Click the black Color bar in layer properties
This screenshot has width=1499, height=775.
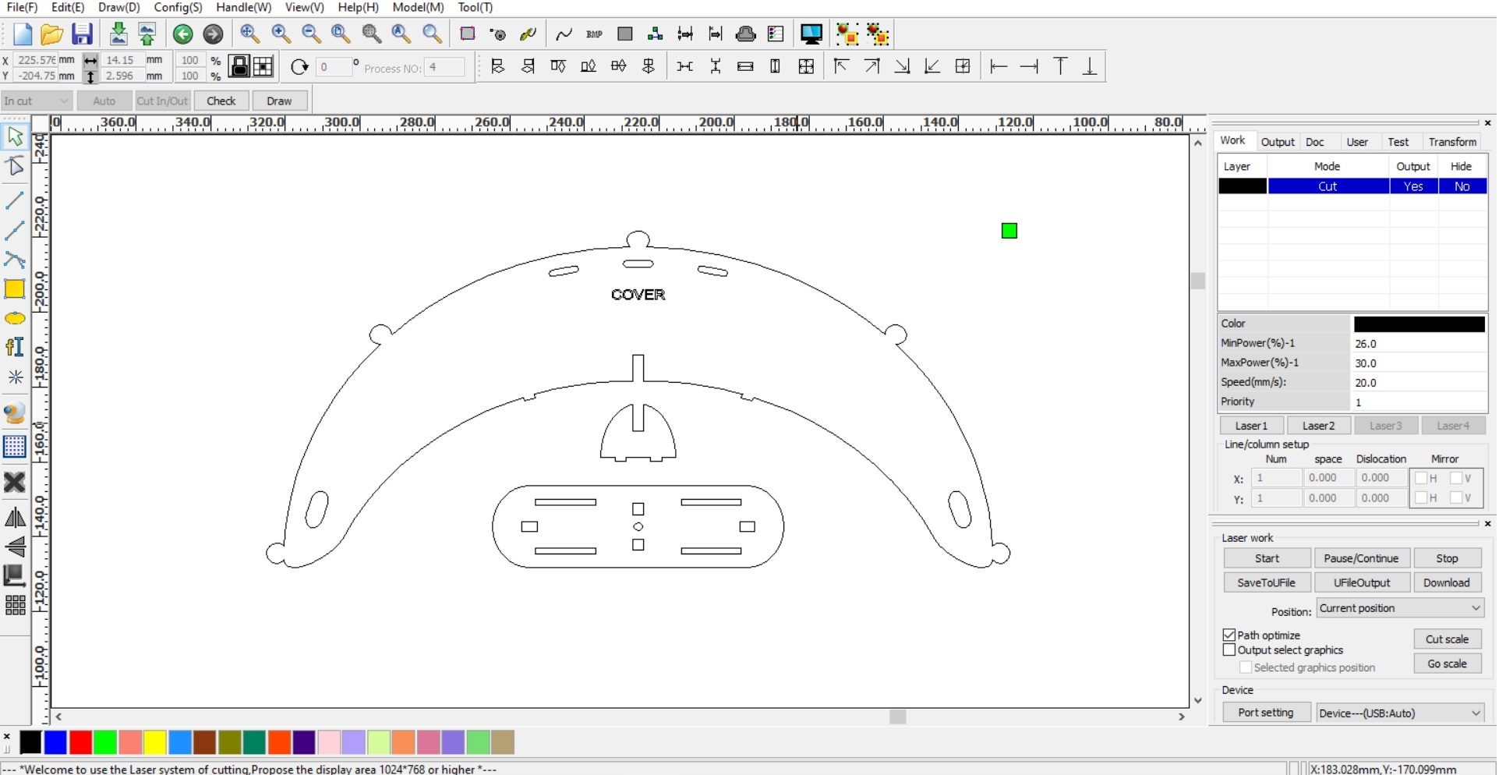[1419, 324]
